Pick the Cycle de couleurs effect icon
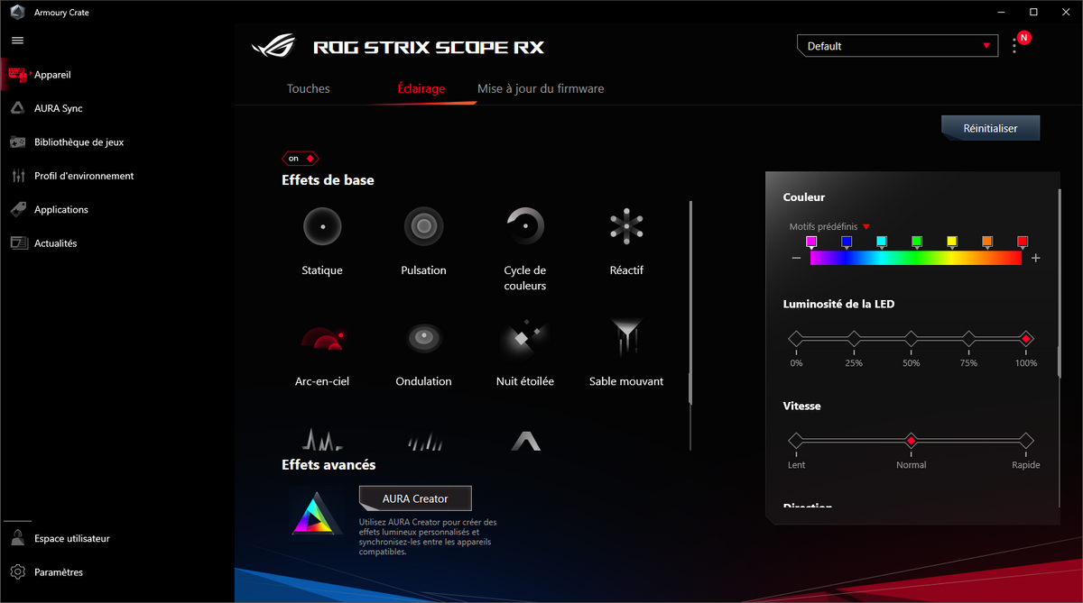Viewport: 1083px width, 603px height. click(x=524, y=225)
